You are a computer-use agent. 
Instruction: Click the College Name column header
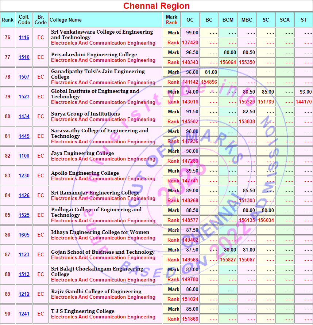point(66,20)
